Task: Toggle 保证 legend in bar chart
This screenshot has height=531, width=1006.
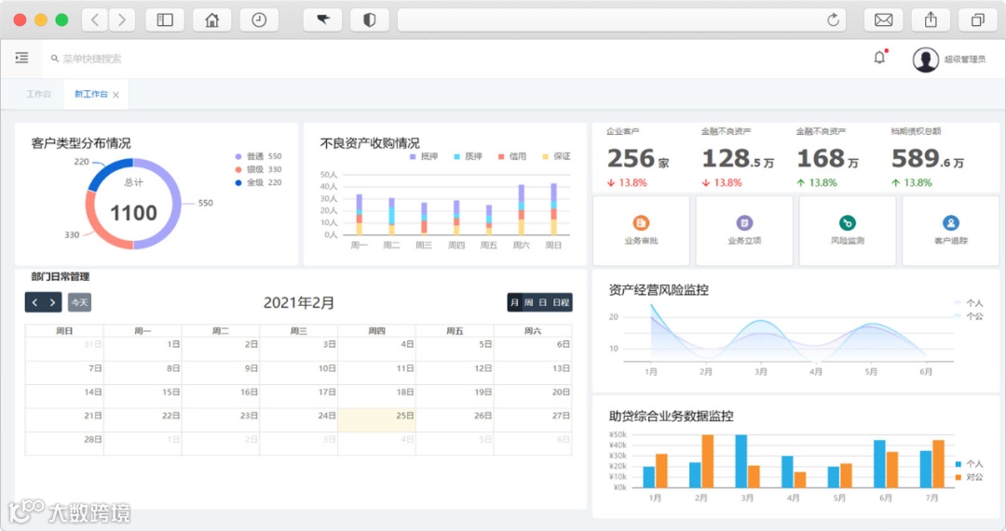Action: (556, 156)
